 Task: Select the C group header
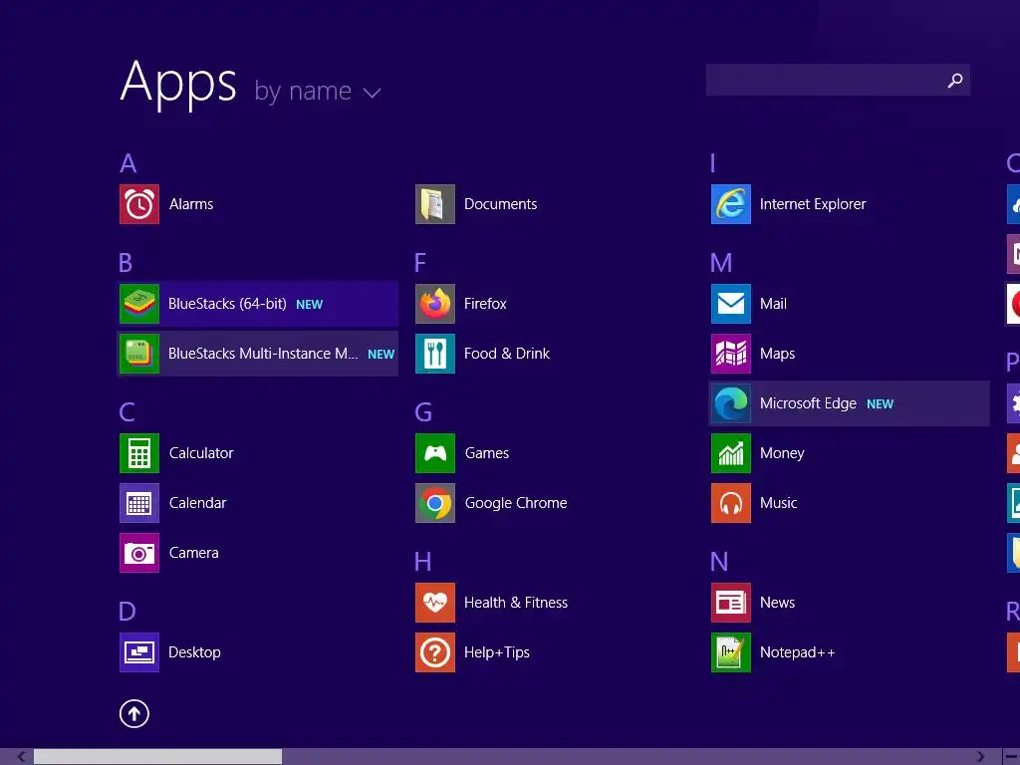click(127, 412)
